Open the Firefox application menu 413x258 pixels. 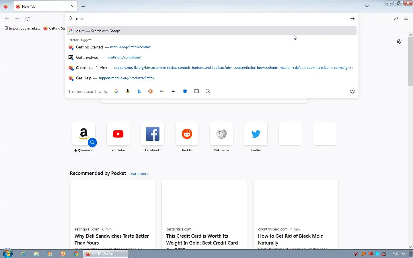(406, 19)
